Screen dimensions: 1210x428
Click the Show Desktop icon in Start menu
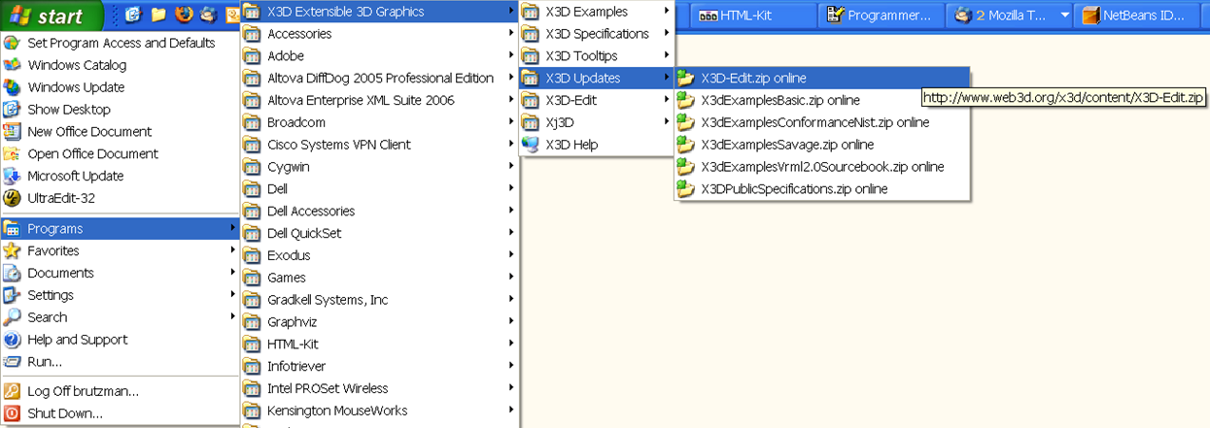coord(13,110)
